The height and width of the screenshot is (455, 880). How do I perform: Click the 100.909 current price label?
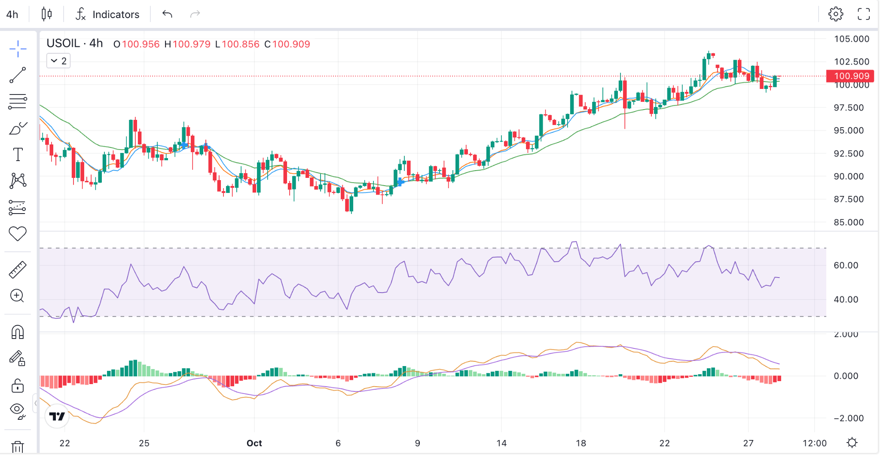coord(850,76)
